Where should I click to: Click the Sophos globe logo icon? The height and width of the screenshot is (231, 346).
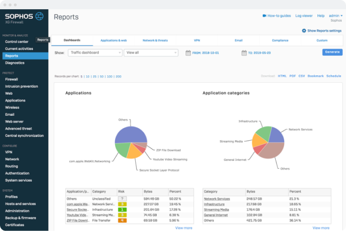tap(39, 16)
